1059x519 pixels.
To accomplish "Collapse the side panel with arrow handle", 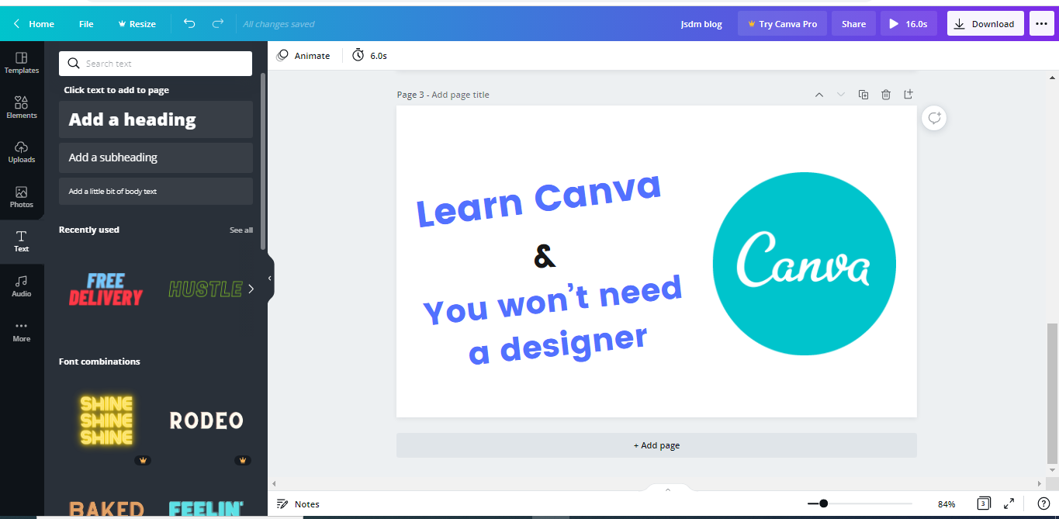I will click(x=270, y=278).
